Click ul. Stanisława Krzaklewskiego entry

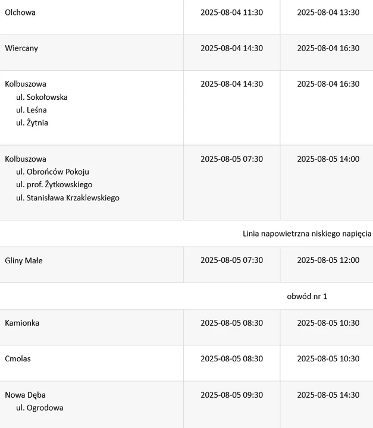(68, 197)
